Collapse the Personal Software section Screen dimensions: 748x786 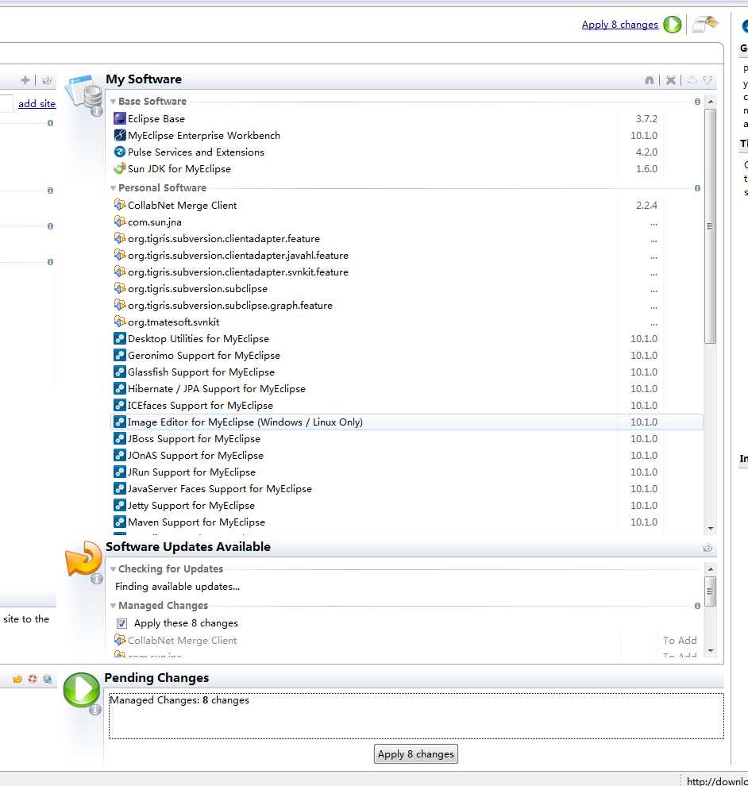click(x=113, y=188)
